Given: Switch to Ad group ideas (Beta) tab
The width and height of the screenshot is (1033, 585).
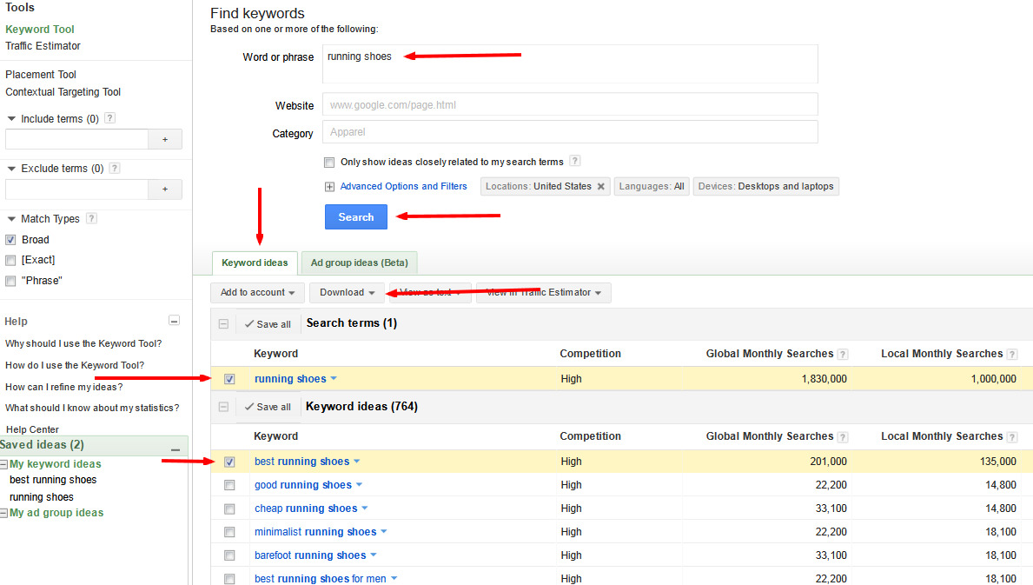Looking at the screenshot, I should tap(359, 263).
